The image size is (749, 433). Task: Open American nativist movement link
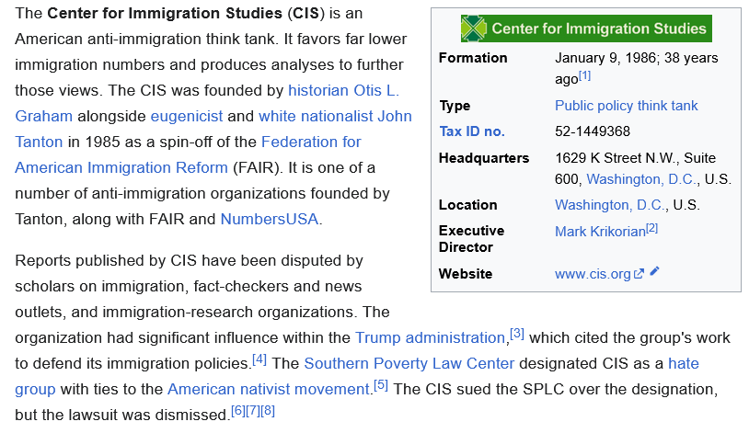click(268, 389)
